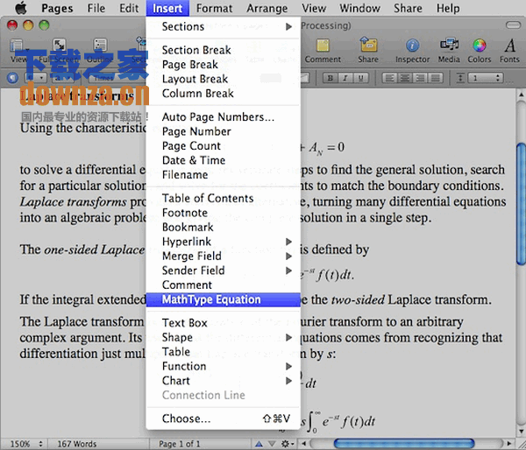Select MathType Equation menu item
The image size is (526, 450).
(223, 299)
